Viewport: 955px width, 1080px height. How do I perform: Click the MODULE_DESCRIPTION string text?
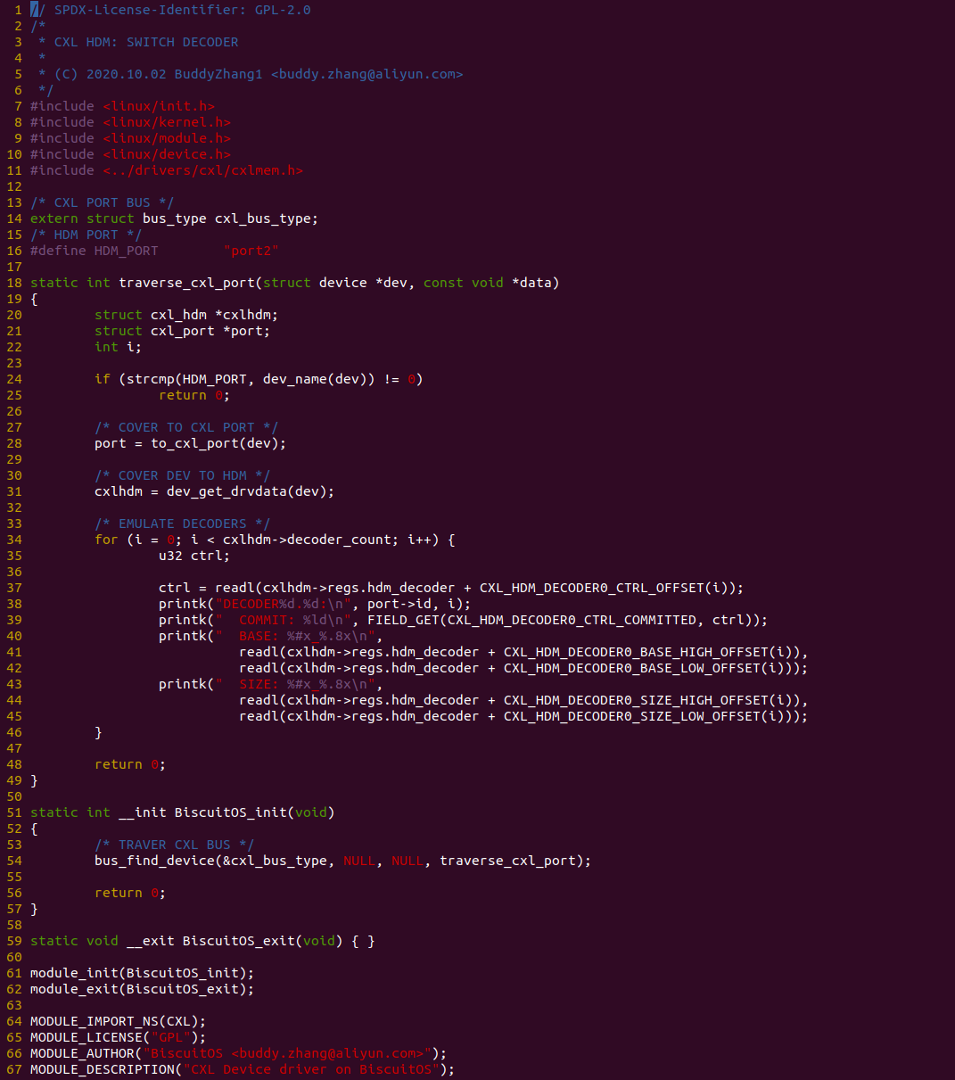tap(310, 1069)
